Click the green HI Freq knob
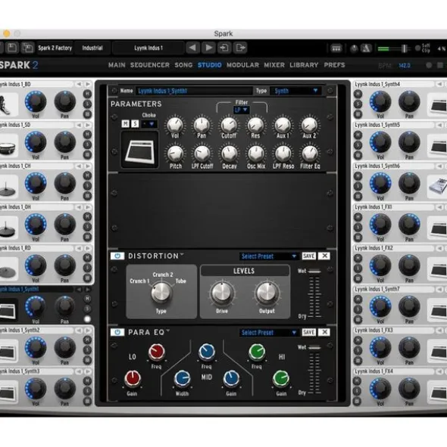Screen dimensions: 447x447 click(x=257, y=352)
